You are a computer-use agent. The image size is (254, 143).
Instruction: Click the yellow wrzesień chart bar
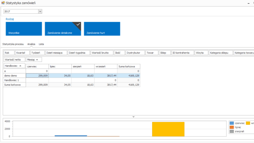(x=168, y=129)
